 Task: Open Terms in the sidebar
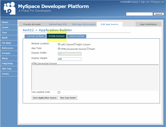(9, 74)
